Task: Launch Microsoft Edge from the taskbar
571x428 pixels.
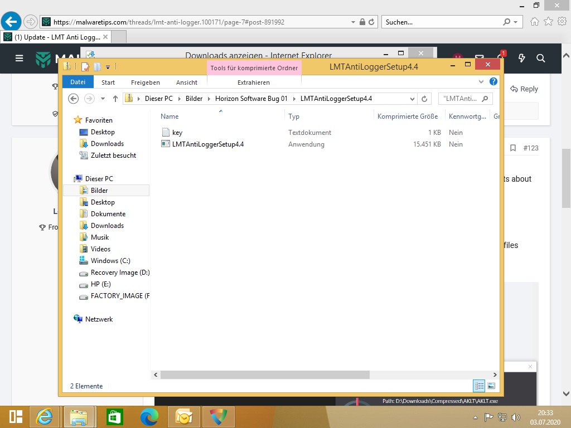Action: click(149, 417)
